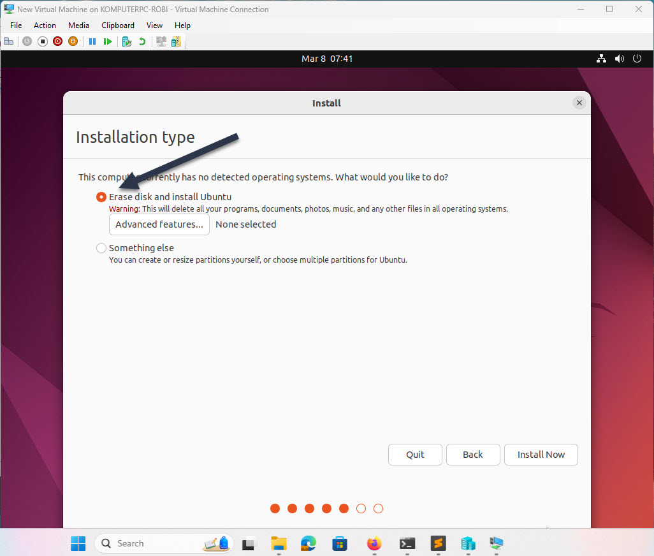Click Install Now to proceed
The width and height of the screenshot is (654, 556).
click(541, 455)
